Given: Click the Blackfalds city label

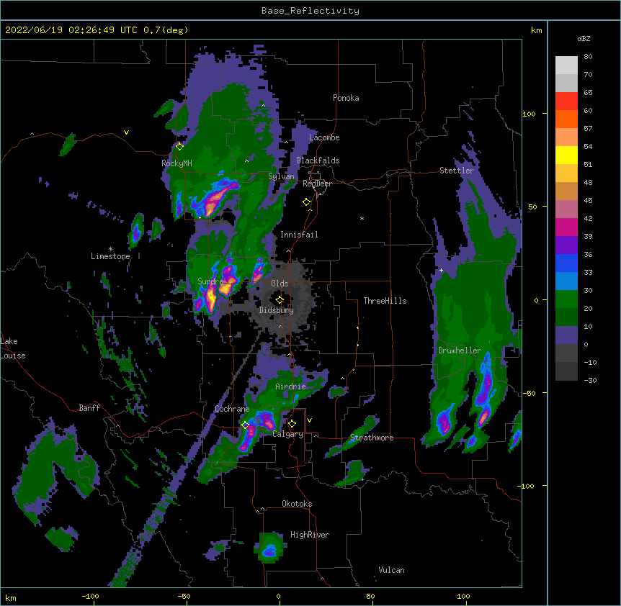Looking at the screenshot, I should click(318, 160).
